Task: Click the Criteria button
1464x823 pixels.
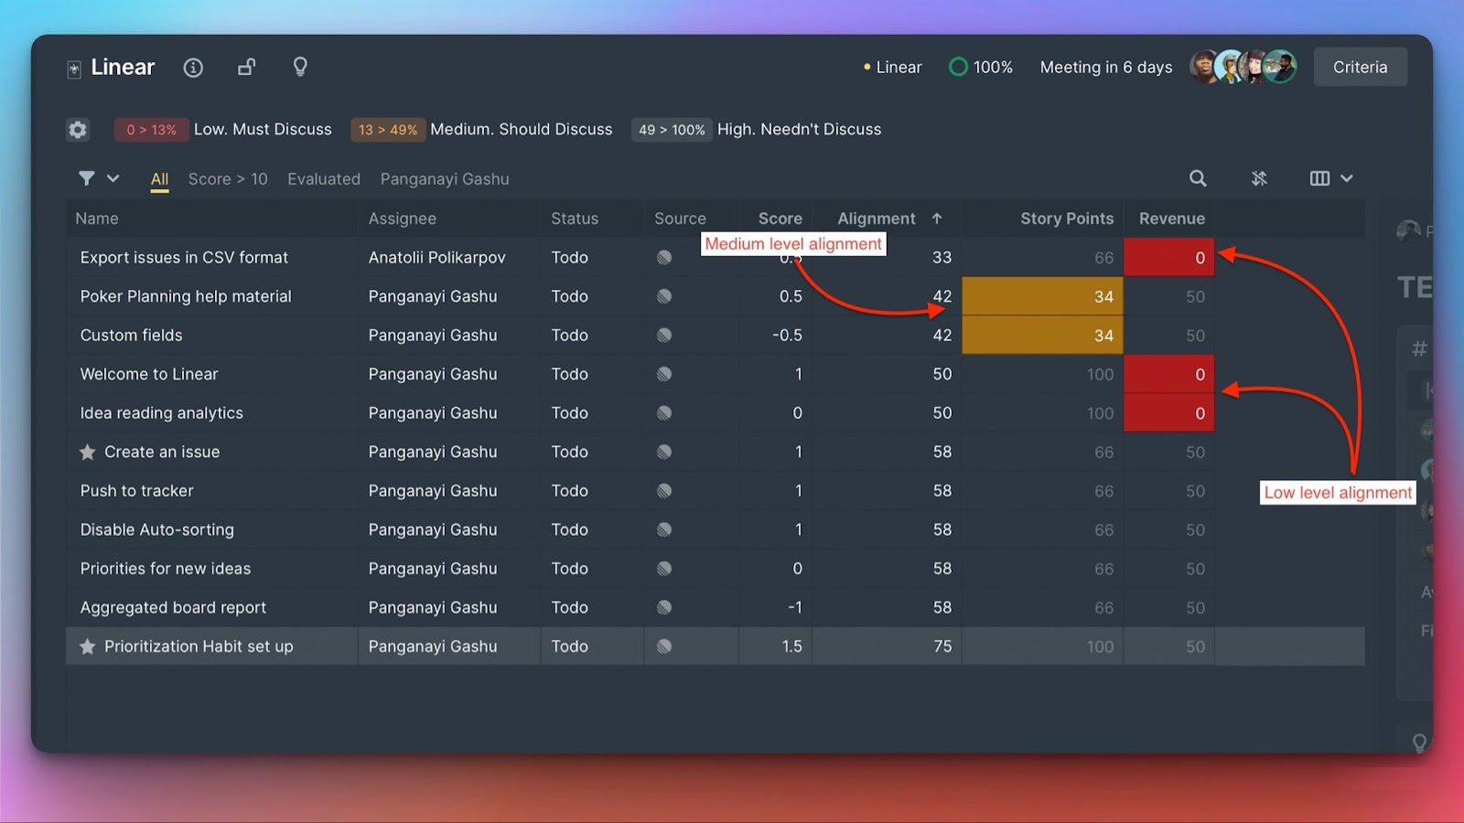Action: (x=1360, y=68)
